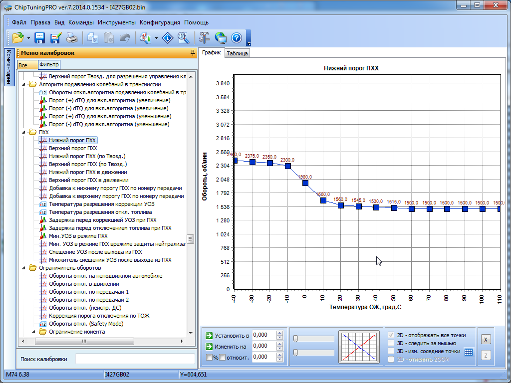Screen dimensions: 511x383
Task: Click the binary search magnifier icon
Action: tap(183, 38)
